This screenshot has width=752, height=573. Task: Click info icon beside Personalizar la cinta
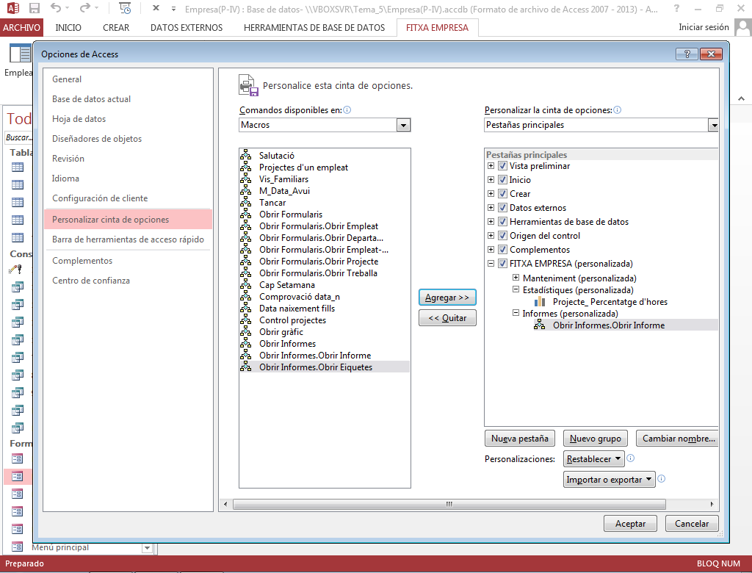point(617,110)
